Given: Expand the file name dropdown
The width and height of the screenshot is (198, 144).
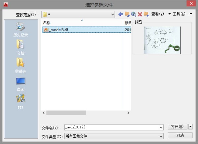Looking at the screenshot, I should coord(161,127).
